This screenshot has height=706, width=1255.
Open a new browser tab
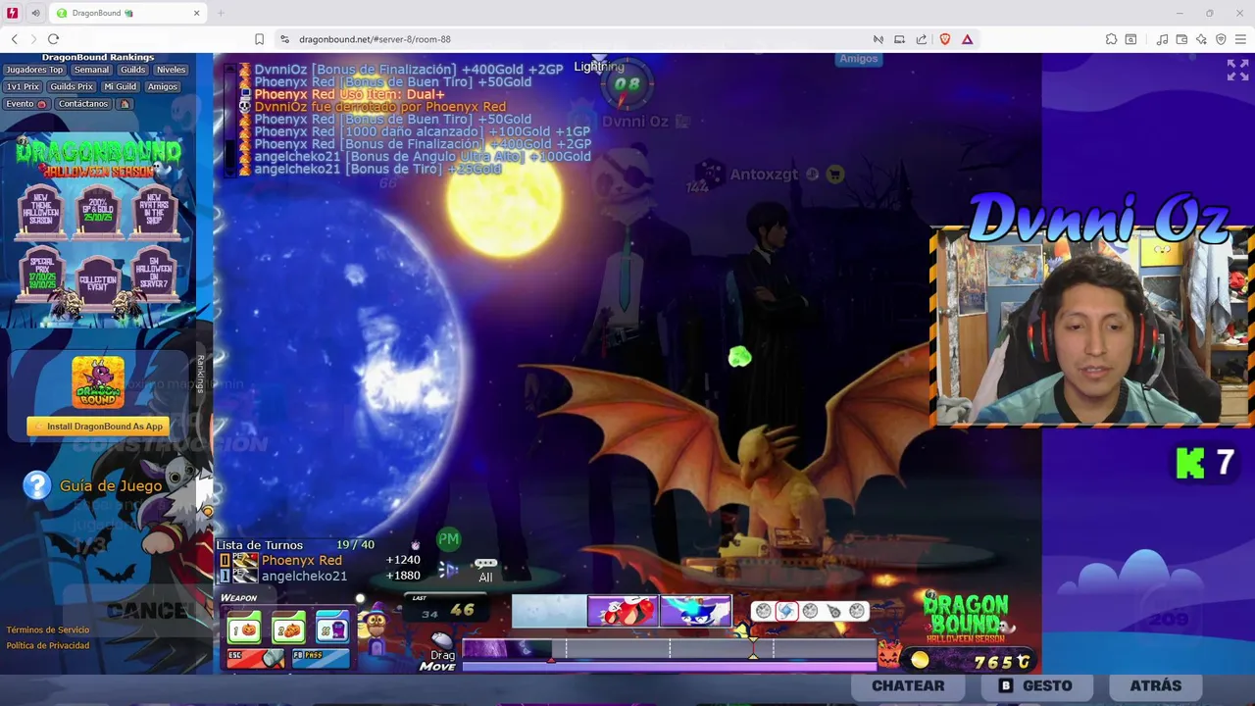click(x=221, y=13)
